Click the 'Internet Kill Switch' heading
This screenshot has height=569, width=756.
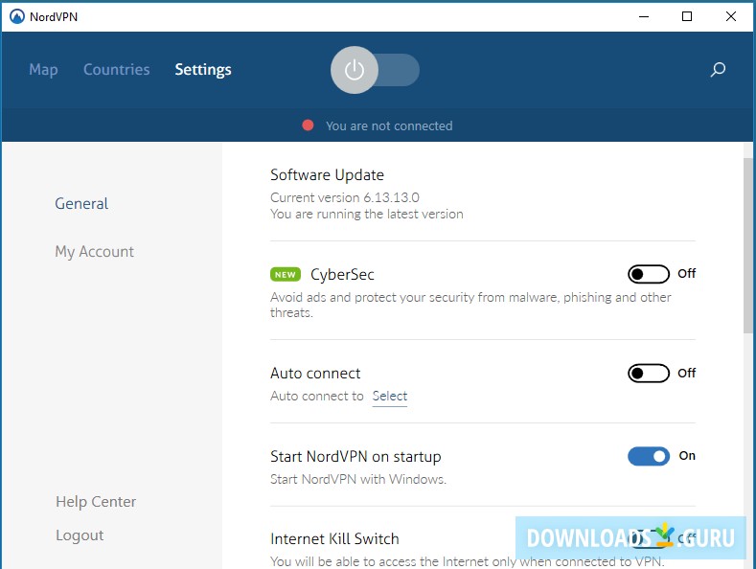click(x=334, y=538)
